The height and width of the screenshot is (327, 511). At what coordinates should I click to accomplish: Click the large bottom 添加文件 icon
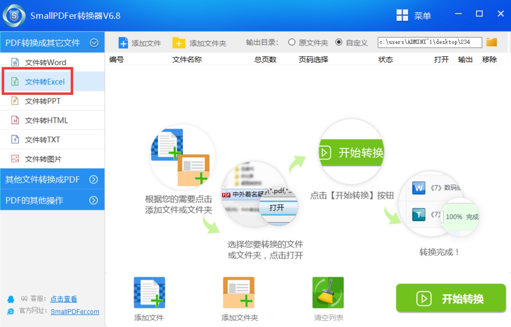(x=149, y=293)
